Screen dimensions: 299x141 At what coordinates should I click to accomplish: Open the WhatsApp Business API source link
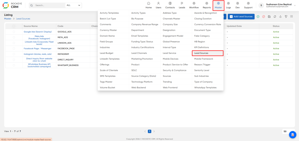39,65
